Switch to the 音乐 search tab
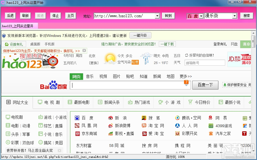Screen dimensions: 257x160 coord(90,76)
